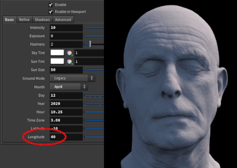
Task: Open the Ground Mode Legacy dropdown
Action: pos(72,78)
